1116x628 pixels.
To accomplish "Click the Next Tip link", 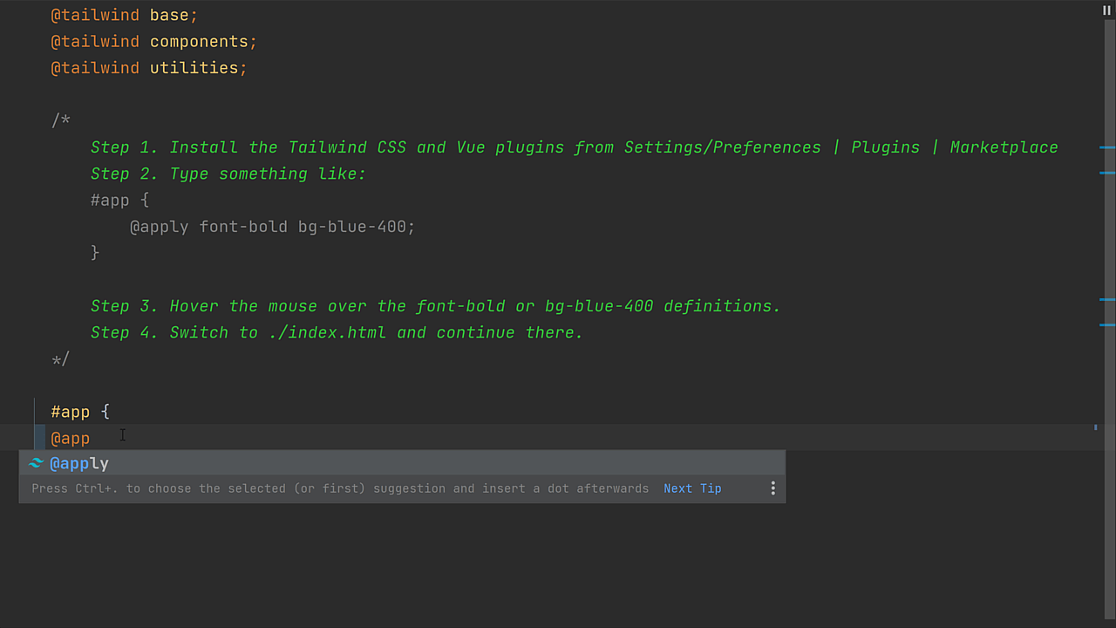I will tap(692, 488).
